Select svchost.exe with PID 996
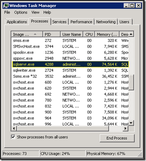The image size is (146, 161). tap(70, 124)
